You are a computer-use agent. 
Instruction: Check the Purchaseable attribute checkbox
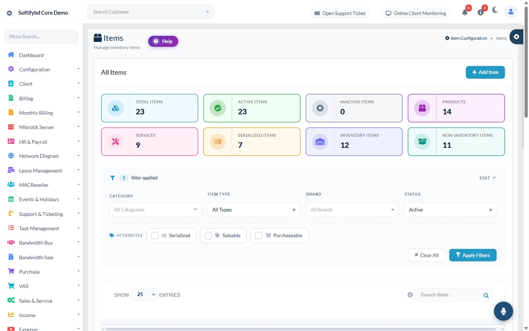click(x=259, y=235)
